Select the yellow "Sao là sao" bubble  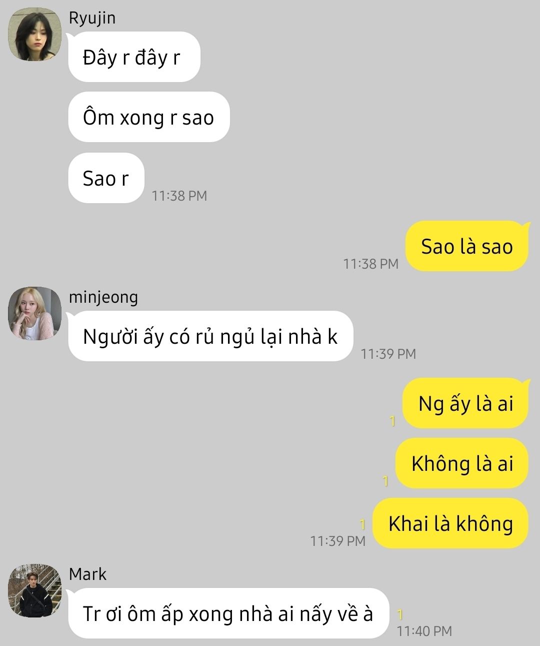coord(467,246)
